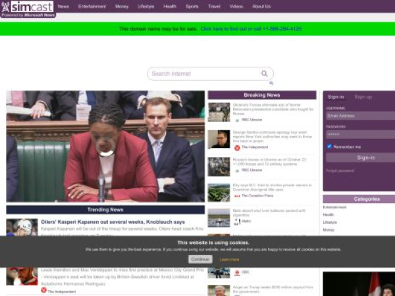Select Lifestyle in the Categories list
The height and width of the screenshot is (296, 395).
(x=330, y=222)
